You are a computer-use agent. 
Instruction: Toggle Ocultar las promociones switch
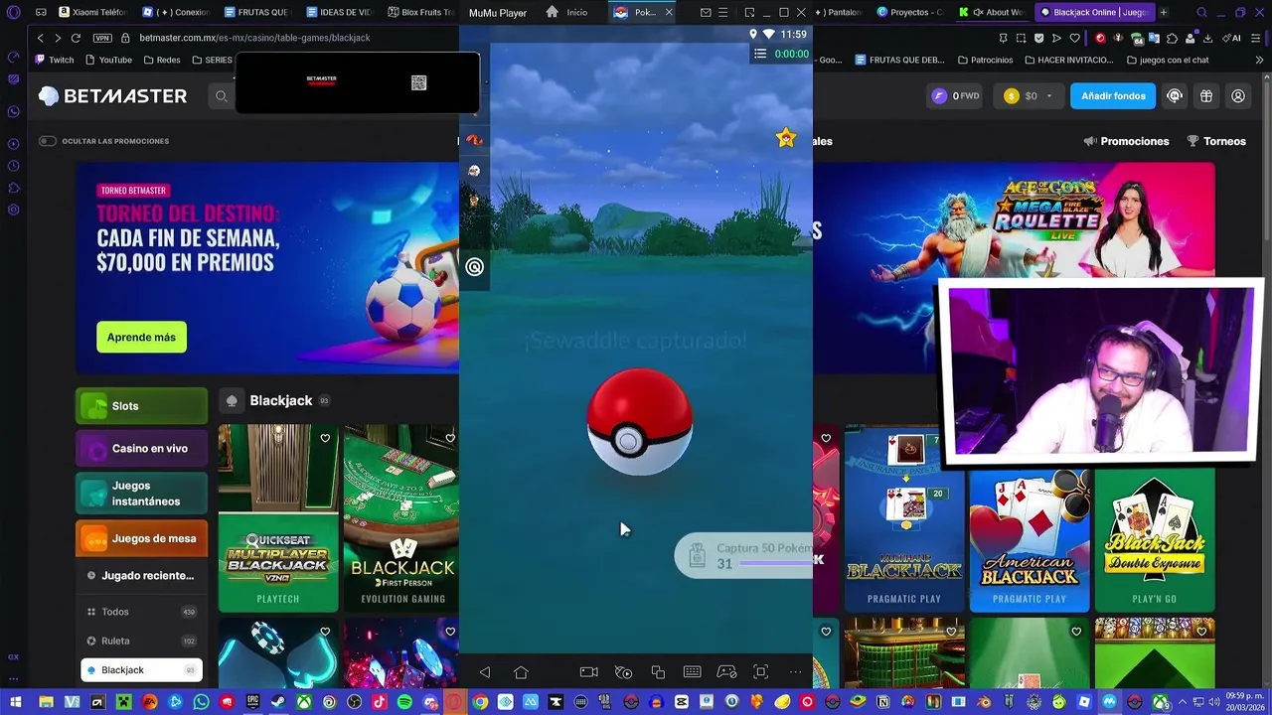tap(47, 141)
